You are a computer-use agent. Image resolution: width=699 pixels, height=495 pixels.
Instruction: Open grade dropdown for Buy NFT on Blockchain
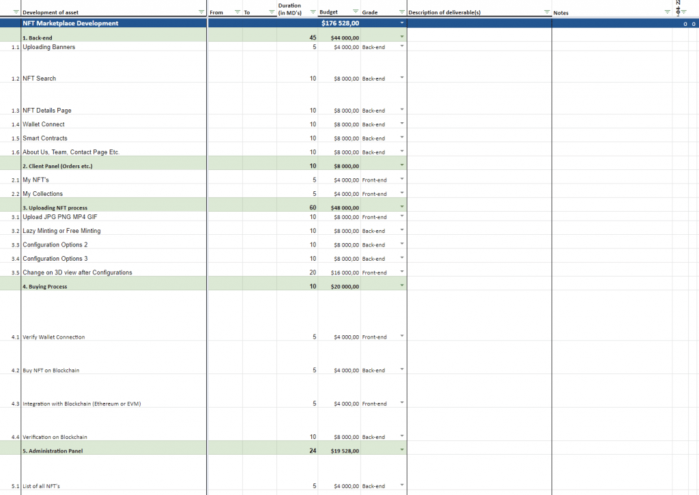point(401,369)
